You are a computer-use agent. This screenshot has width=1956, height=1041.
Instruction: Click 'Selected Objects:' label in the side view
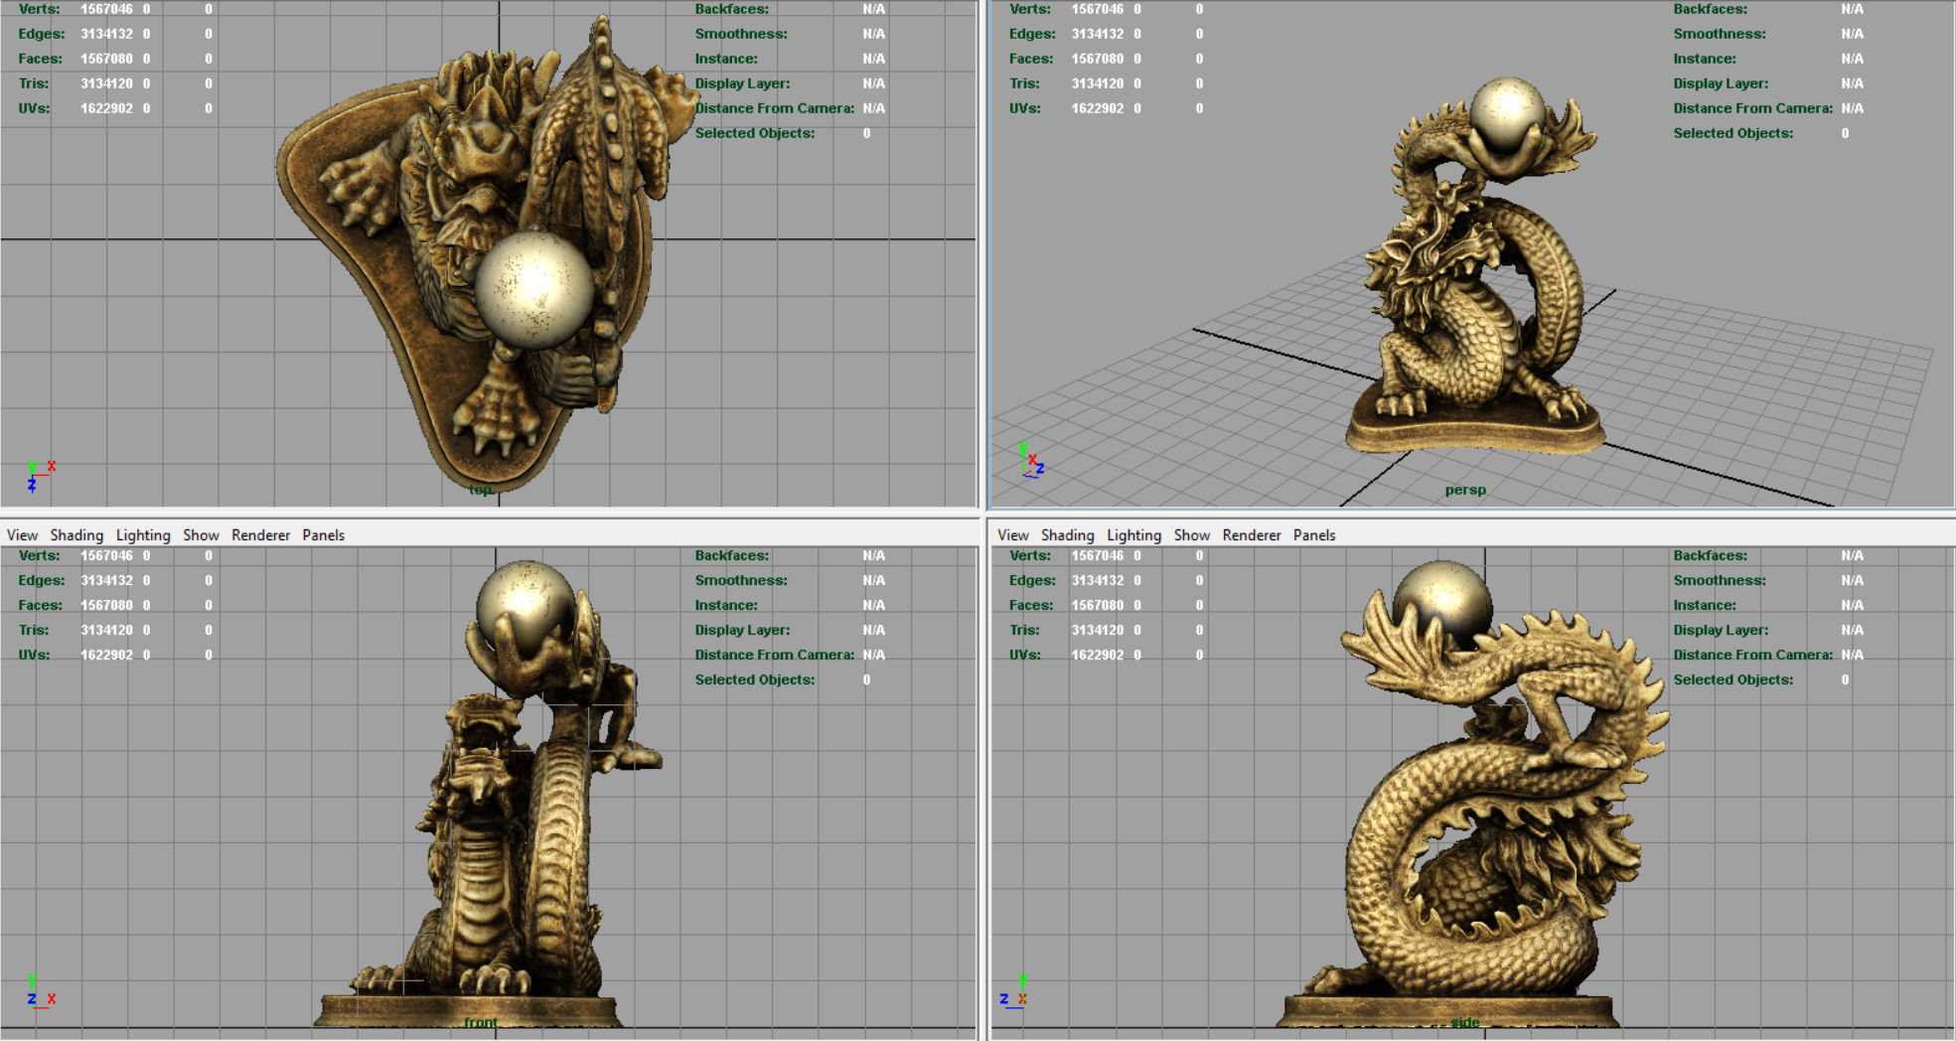click(x=1733, y=679)
